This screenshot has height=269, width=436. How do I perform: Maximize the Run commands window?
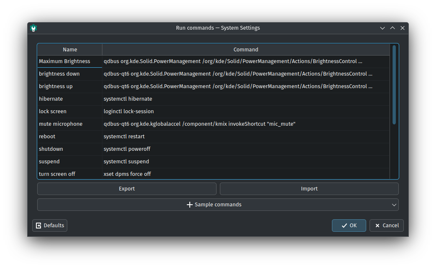click(393, 28)
